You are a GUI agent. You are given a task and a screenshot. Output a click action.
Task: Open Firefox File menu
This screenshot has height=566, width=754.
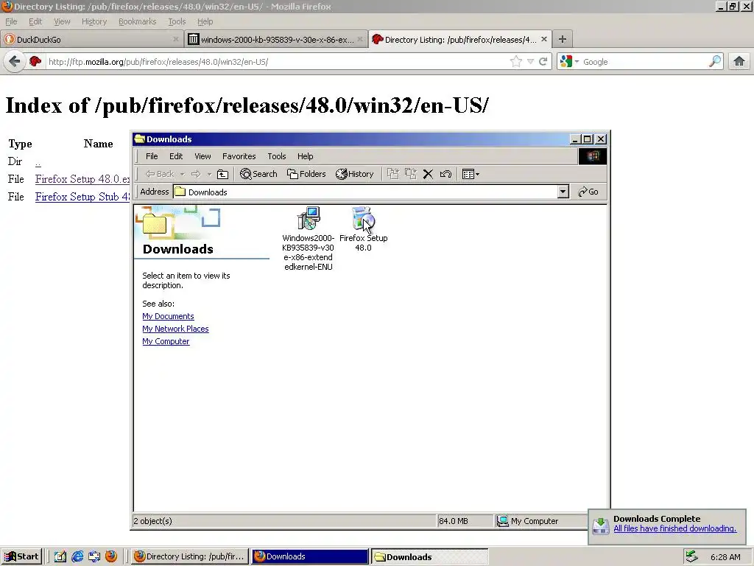[11, 21]
